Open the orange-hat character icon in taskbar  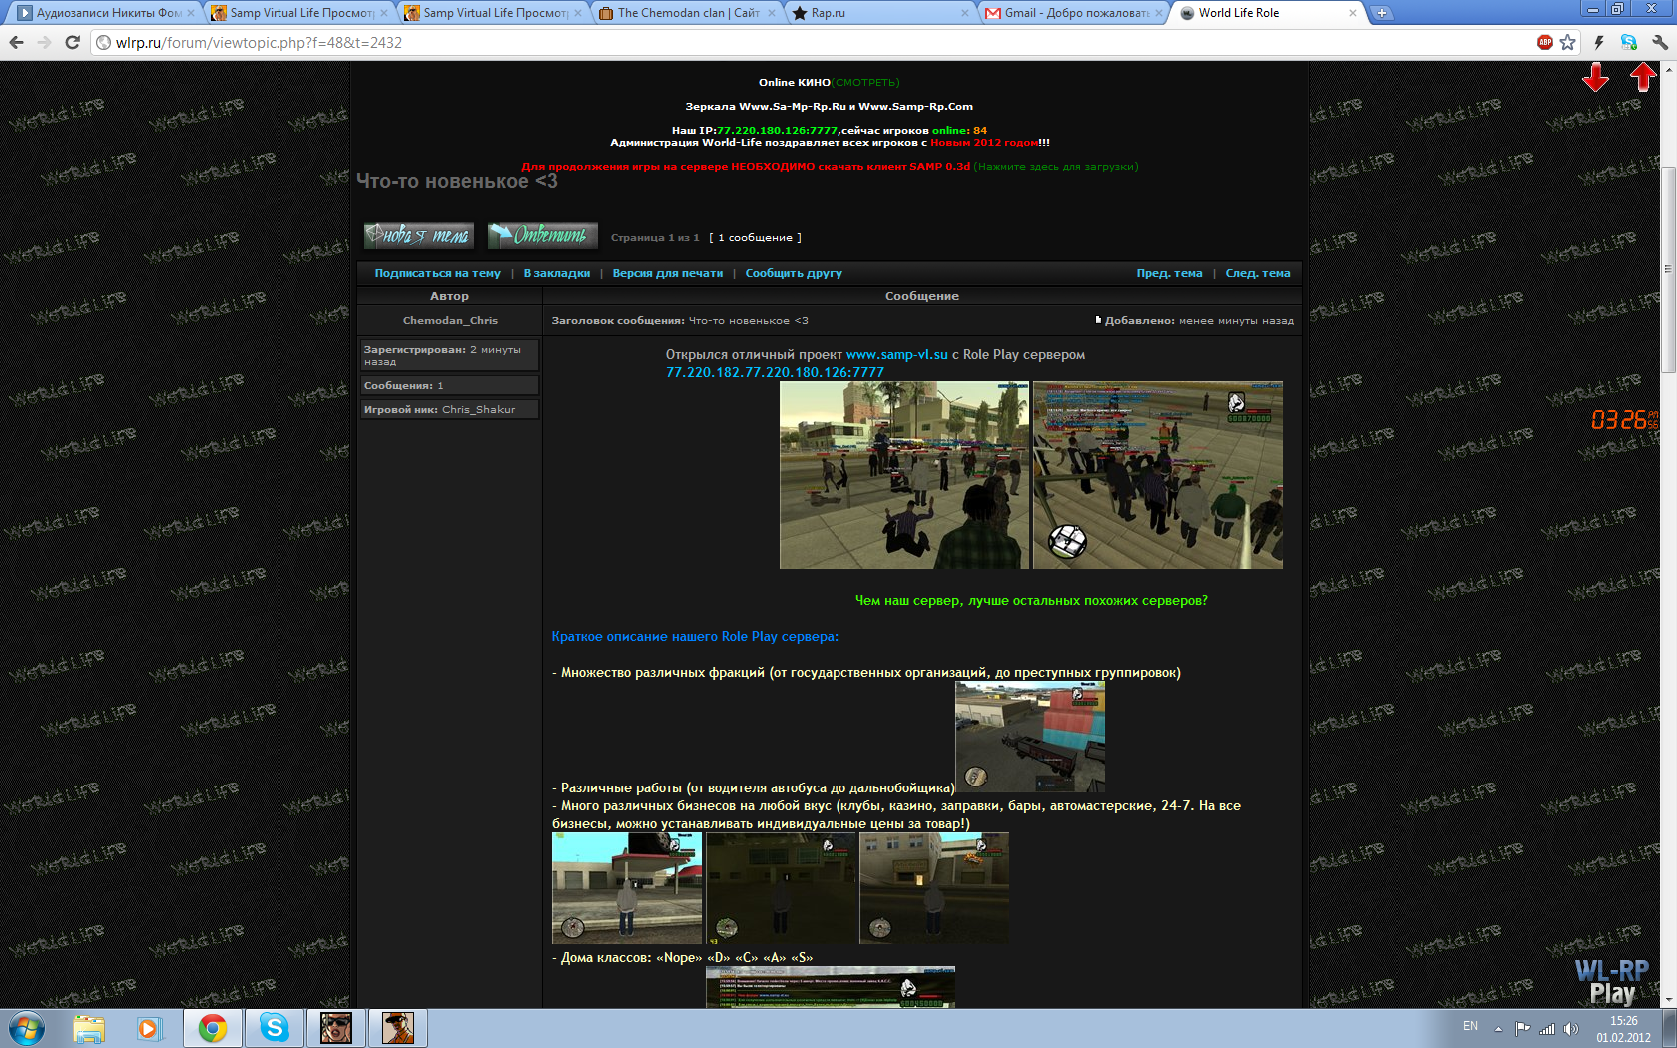[x=398, y=1028]
